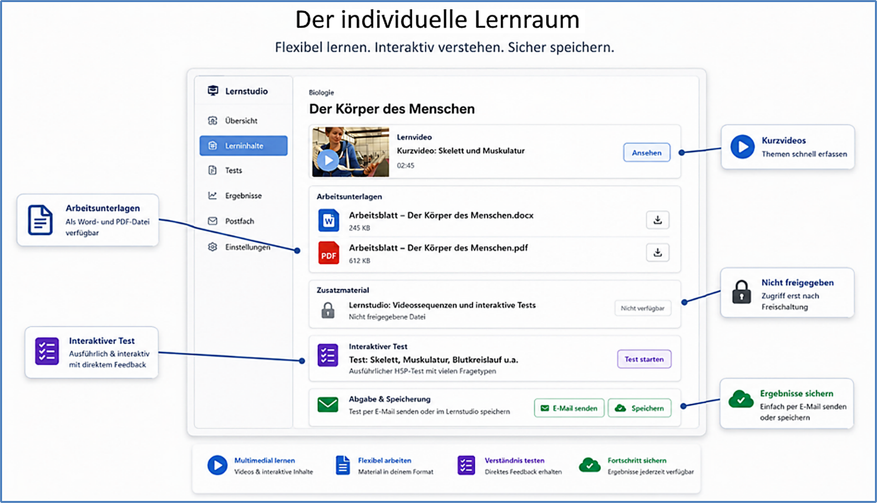Click the Interaktiver Test callout checklist icon
Viewport: 877px width, 503px height.
(47, 351)
